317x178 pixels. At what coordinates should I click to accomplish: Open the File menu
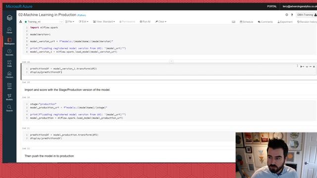[69, 22]
